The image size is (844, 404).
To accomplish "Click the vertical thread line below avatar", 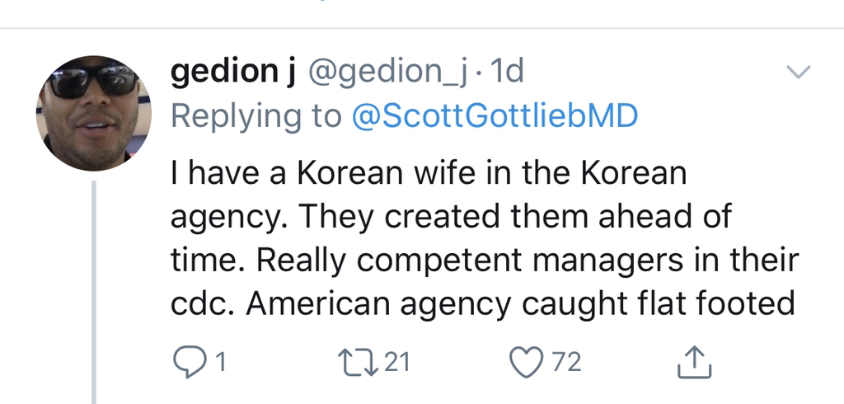I will click(x=94, y=289).
